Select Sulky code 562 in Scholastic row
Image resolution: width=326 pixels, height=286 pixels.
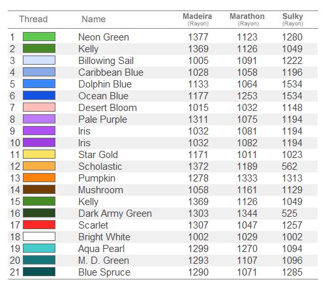[289, 167]
